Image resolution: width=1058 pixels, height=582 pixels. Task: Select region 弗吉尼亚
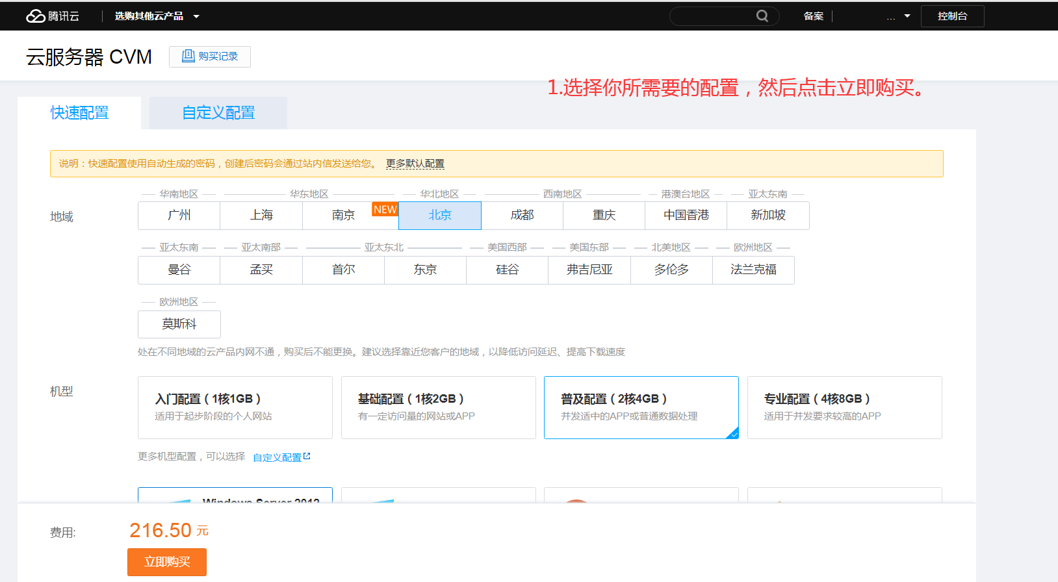tap(589, 270)
